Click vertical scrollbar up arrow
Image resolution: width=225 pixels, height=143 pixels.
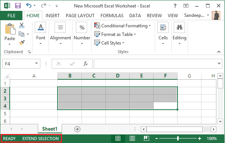[x=220, y=76]
